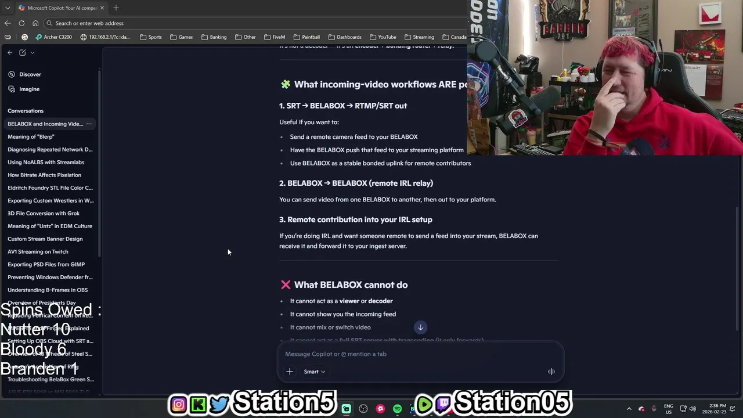Open a new browser tab

(116, 8)
